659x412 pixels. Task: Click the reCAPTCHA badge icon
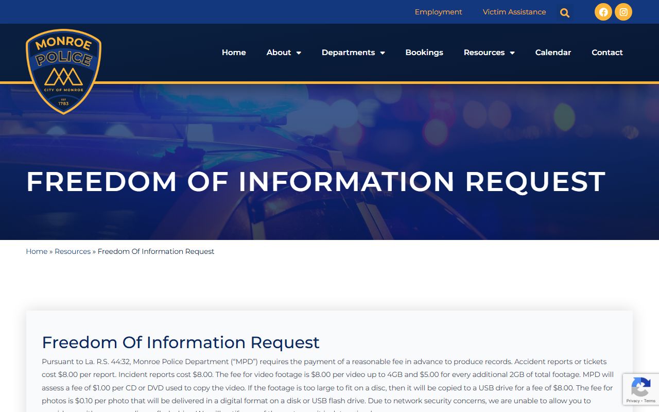point(640,386)
